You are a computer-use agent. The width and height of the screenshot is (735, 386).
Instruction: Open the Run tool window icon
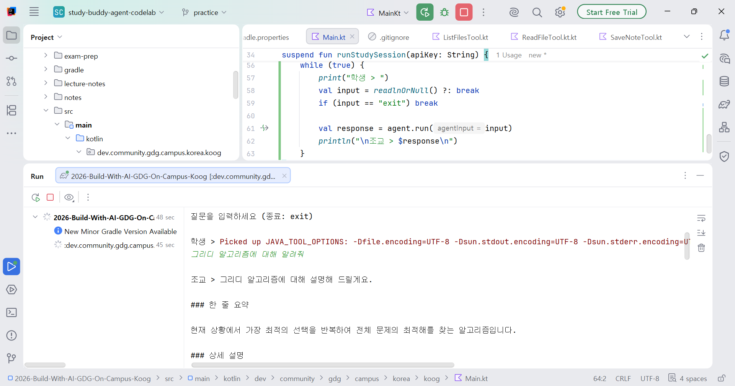(x=11, y=267)
